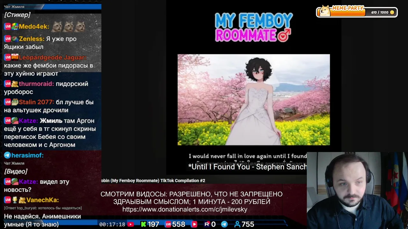
Task: Click the Meme Party progress bar
Action: (357, 12)
